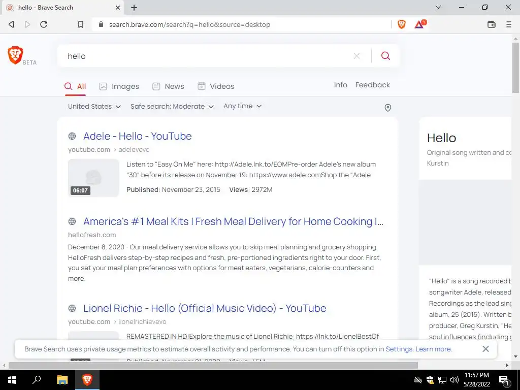This screenshot has width=520, height=390.
Task: Open Settings link in metrics notice
Action: [399, 349]
